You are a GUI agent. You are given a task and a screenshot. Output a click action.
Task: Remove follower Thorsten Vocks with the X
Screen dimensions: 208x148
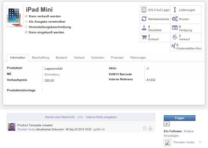200,142
